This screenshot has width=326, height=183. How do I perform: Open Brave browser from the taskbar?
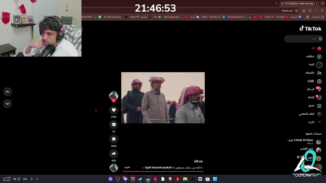tap(170, 179)
